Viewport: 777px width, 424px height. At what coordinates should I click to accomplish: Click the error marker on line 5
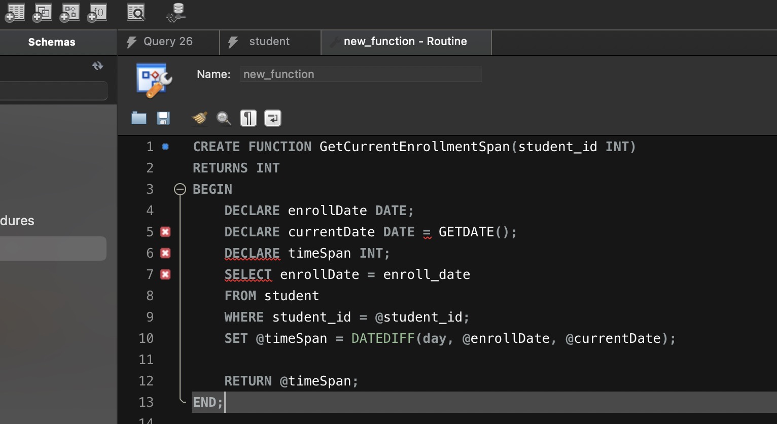pos(165,231)
